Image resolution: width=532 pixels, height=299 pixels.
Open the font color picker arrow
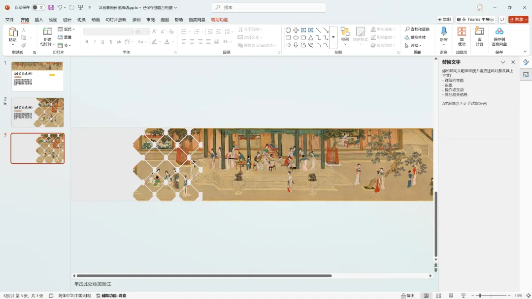point(173,42)
